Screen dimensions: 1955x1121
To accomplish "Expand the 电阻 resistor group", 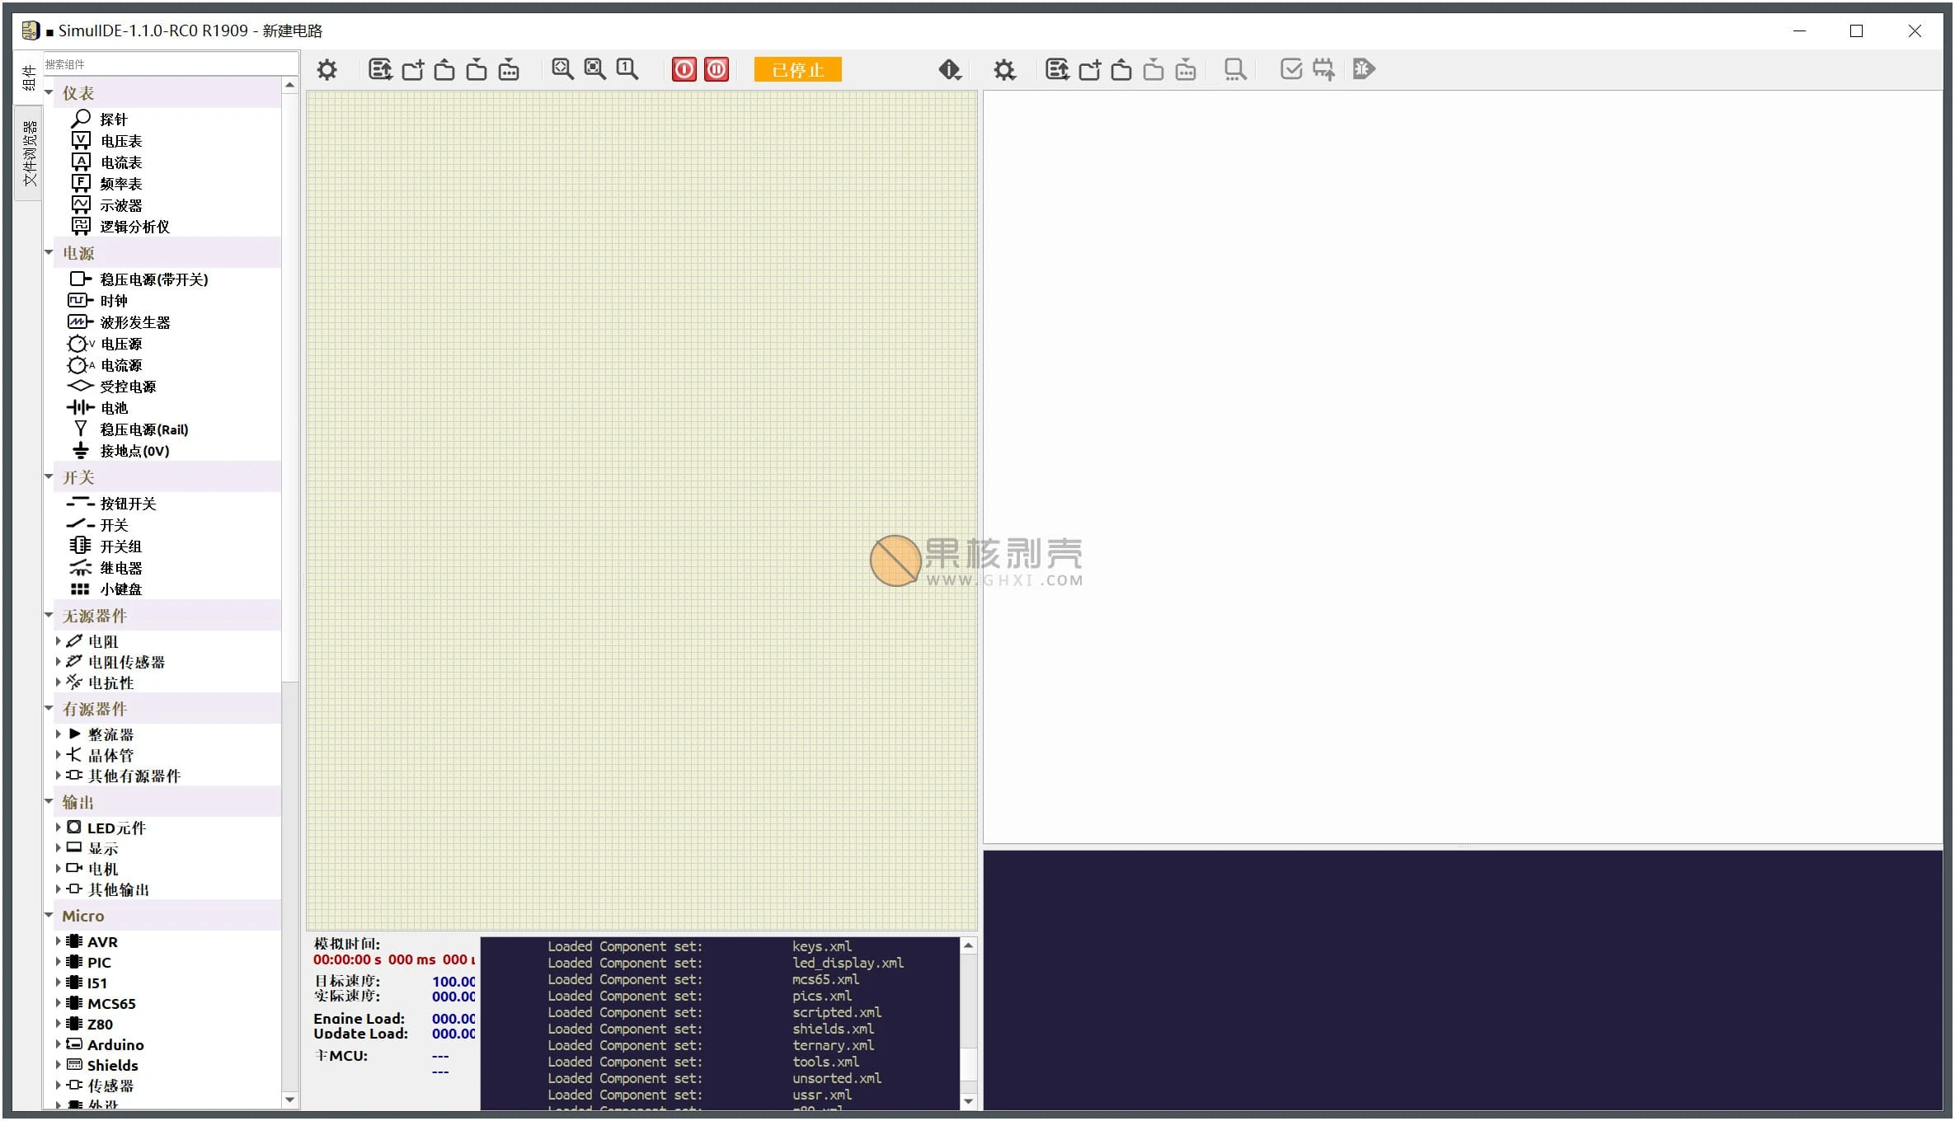I will tap(58, 640).
